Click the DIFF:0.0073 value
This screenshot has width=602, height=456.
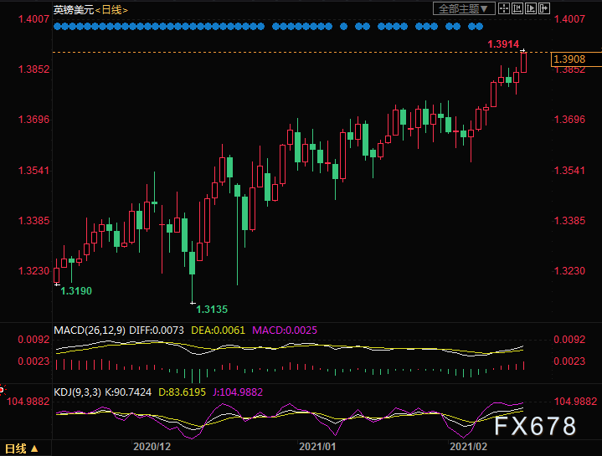(x=157, y=330)
